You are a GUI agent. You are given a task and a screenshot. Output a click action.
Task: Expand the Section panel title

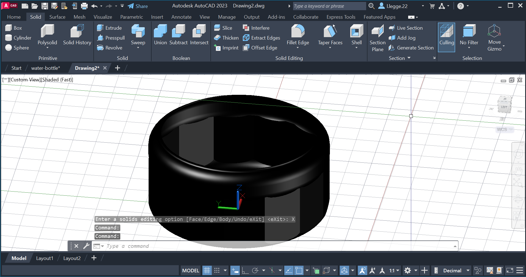click(400, 58)
